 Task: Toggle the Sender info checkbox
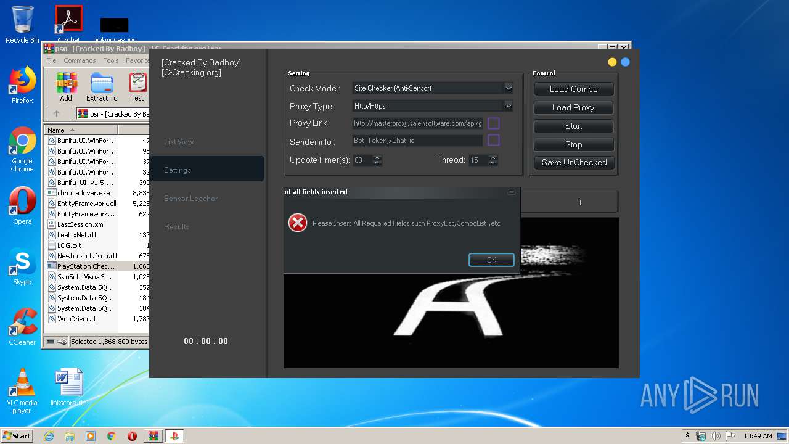coord(494,141)
